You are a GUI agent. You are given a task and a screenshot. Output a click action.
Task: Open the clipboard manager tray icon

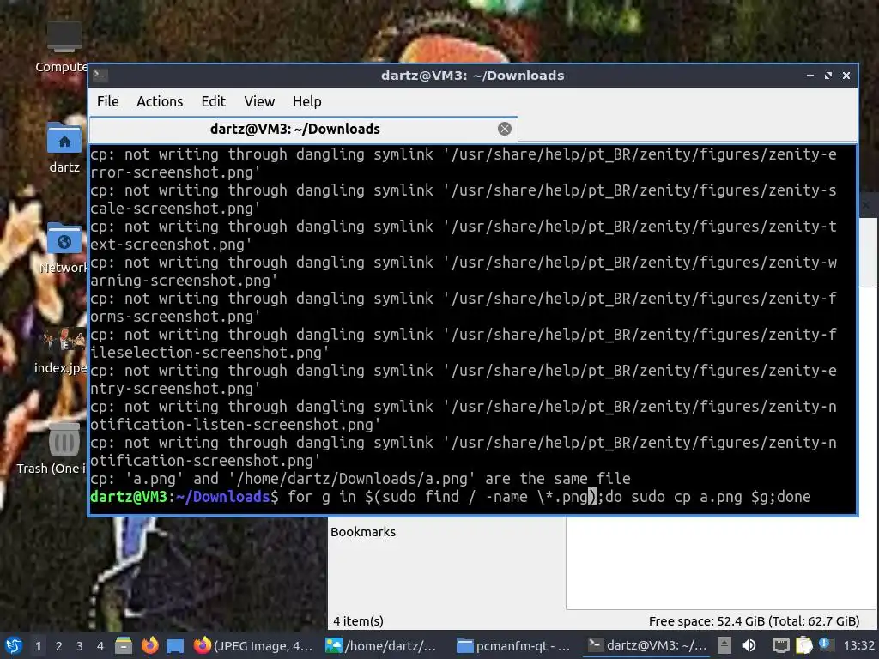click(803, 645)
